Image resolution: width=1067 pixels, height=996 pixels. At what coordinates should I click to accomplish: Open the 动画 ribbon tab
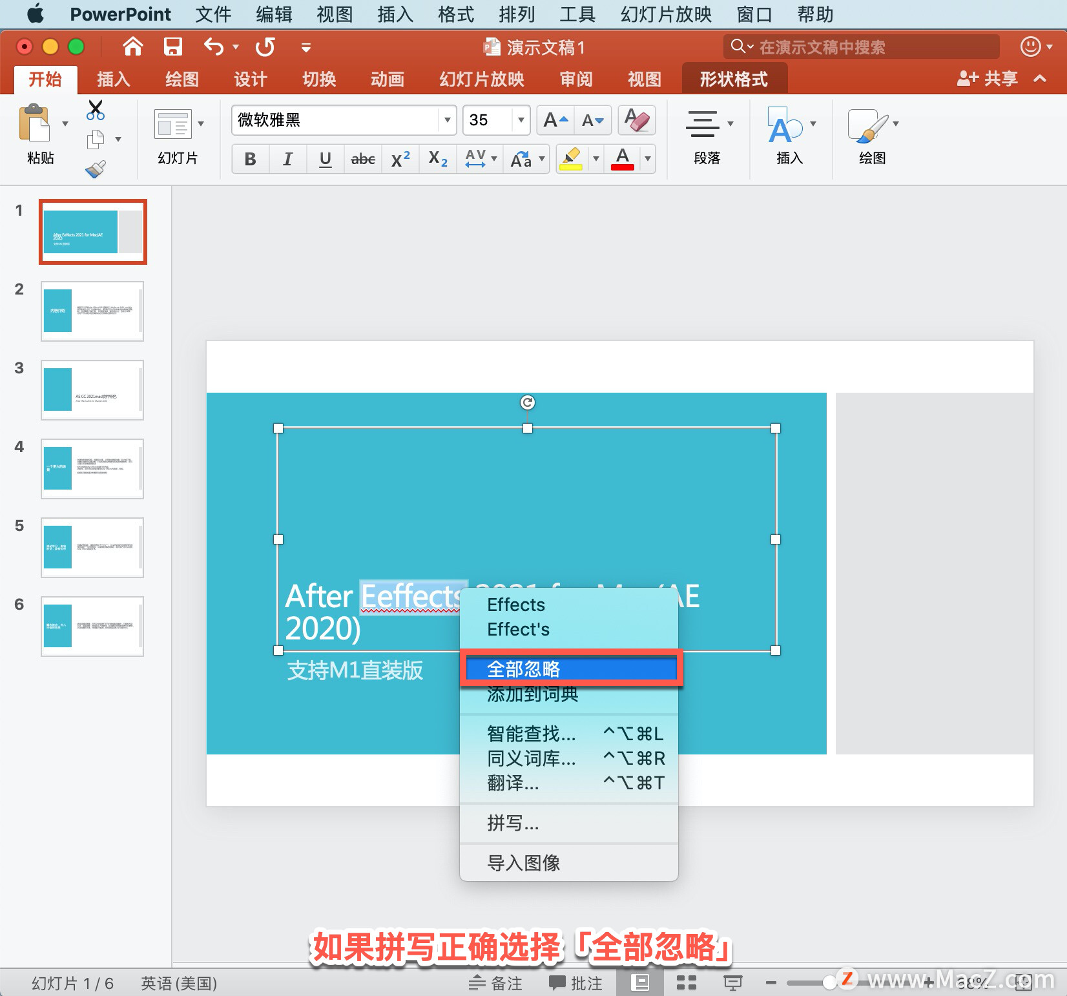[x=387, y=79]
